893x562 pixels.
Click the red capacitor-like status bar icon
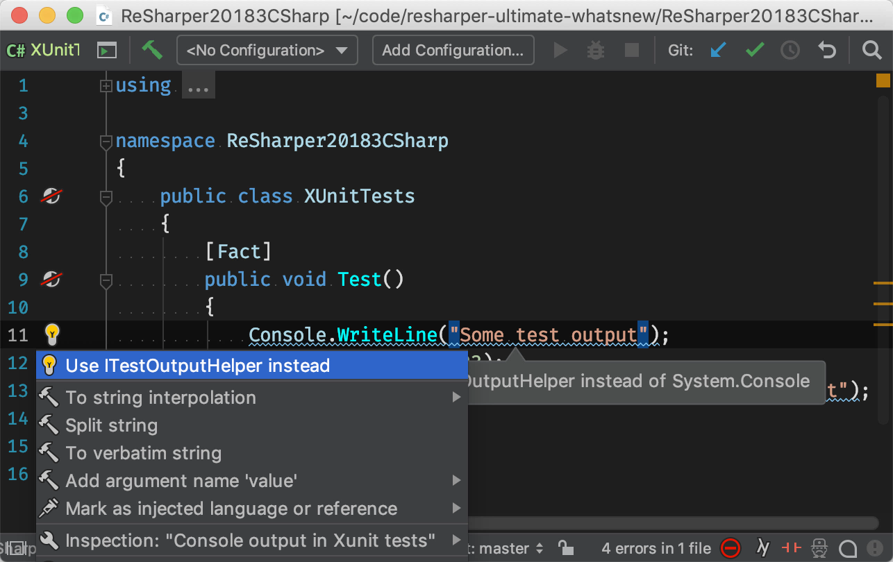792,548
